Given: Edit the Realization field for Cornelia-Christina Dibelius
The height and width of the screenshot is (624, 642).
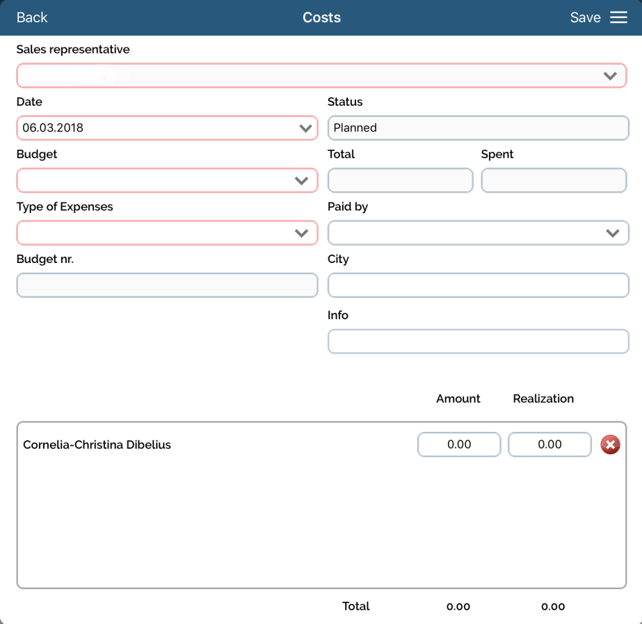Looking at the screenshot, I should tap(549, 445).
